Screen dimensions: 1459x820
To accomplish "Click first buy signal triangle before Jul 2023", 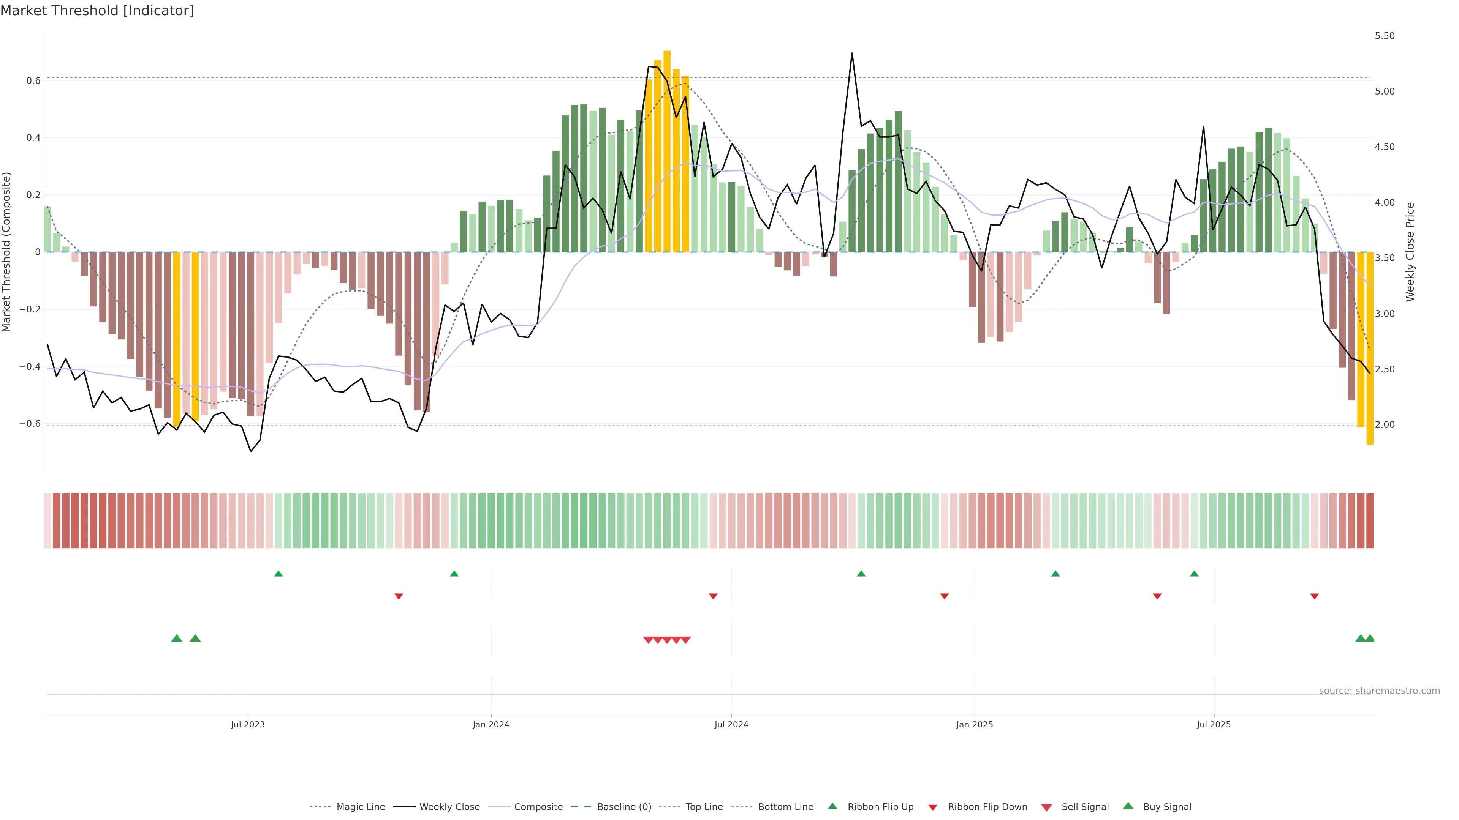I will (x=177, y=638).
